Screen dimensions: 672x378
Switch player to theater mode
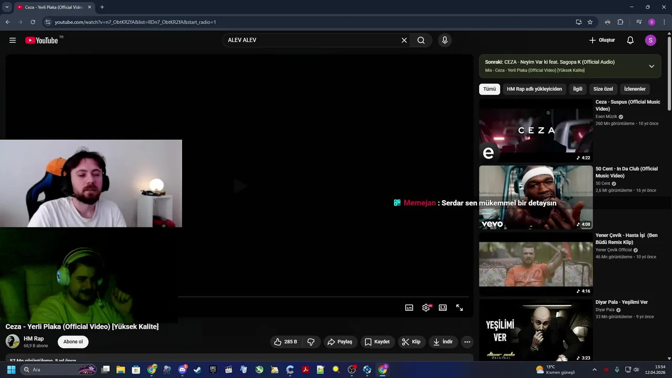click(x=443, y=308)
